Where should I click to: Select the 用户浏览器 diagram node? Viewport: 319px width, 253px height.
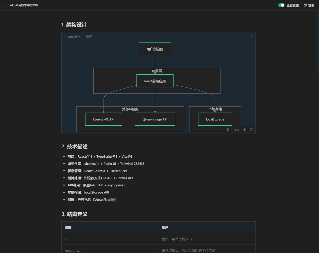155,49
